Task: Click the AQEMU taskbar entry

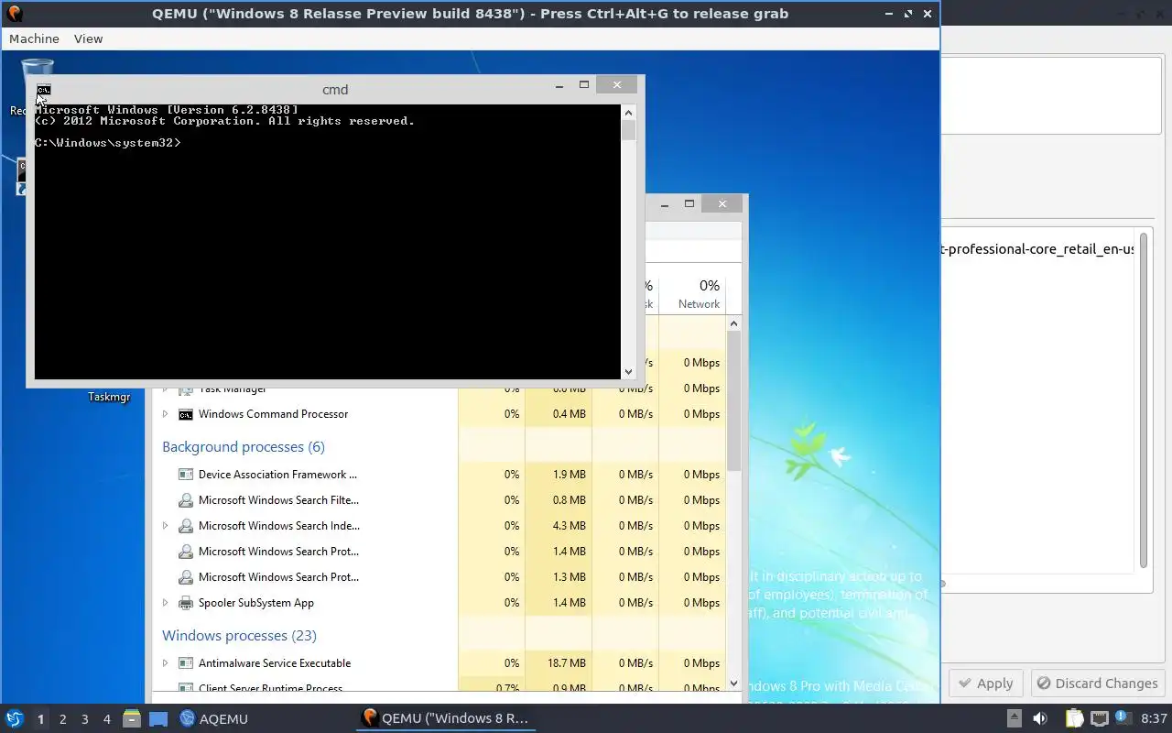Action: (x=213, y=718)
